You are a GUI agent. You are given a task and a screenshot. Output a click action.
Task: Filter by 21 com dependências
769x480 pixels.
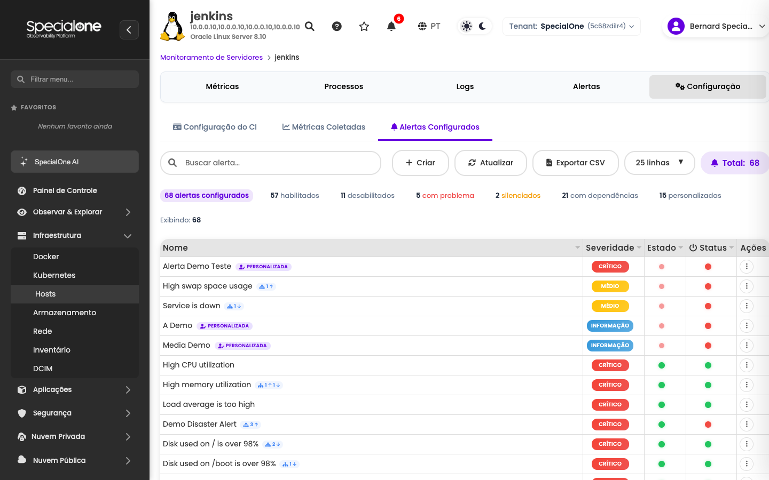600,195
